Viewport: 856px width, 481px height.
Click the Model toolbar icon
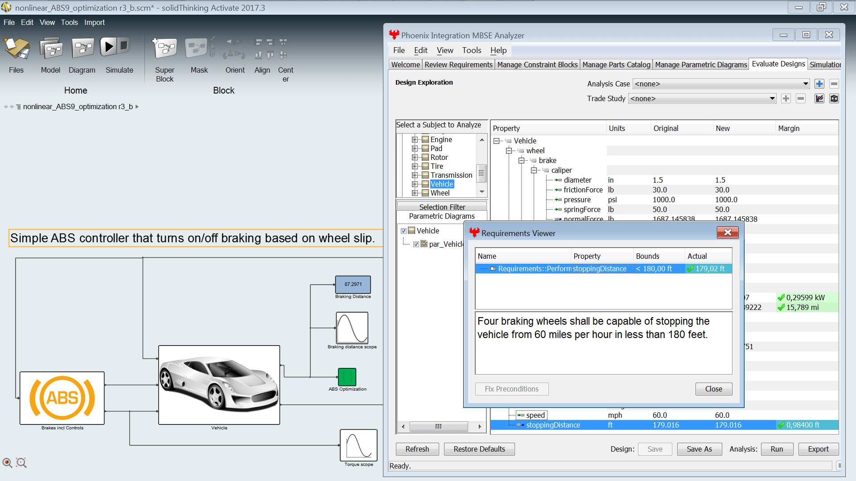point(51,48)
